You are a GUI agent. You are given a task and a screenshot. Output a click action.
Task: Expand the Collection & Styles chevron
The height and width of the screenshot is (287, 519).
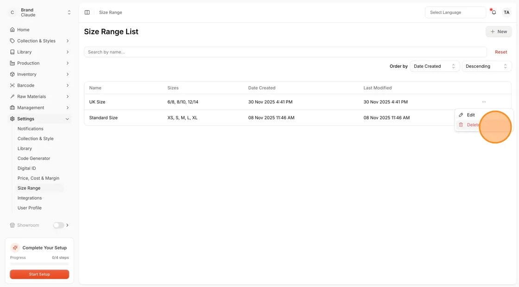pyautogui.click(x=68, y=41)
